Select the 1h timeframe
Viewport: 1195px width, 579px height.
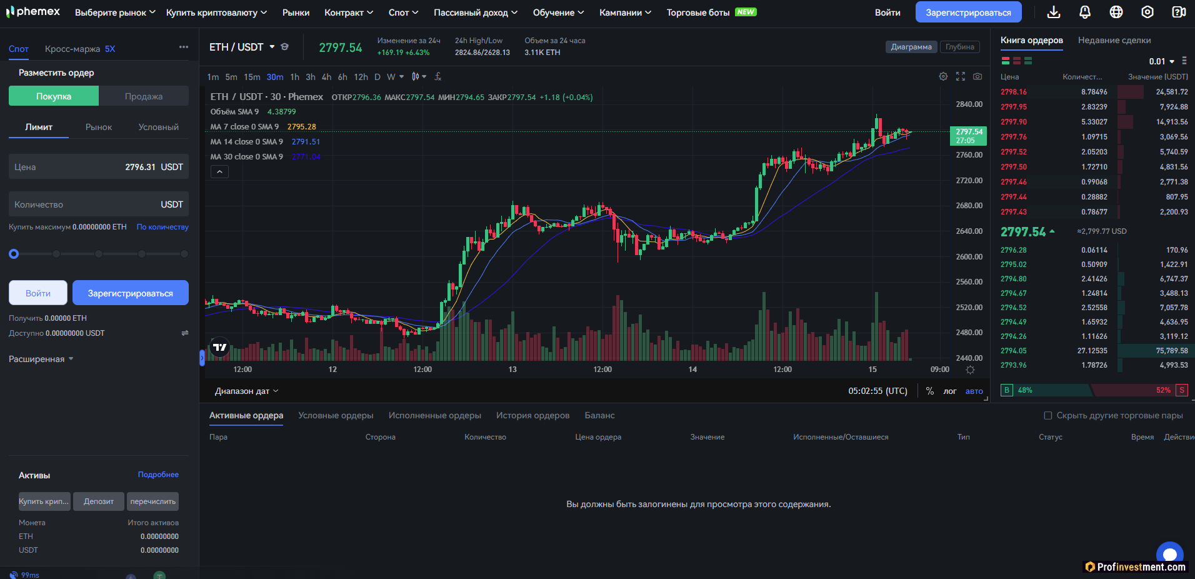(295, 77)
